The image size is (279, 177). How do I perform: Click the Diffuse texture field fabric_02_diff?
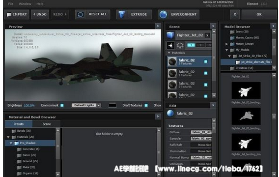pyautogui.click(x=201, y=132)
